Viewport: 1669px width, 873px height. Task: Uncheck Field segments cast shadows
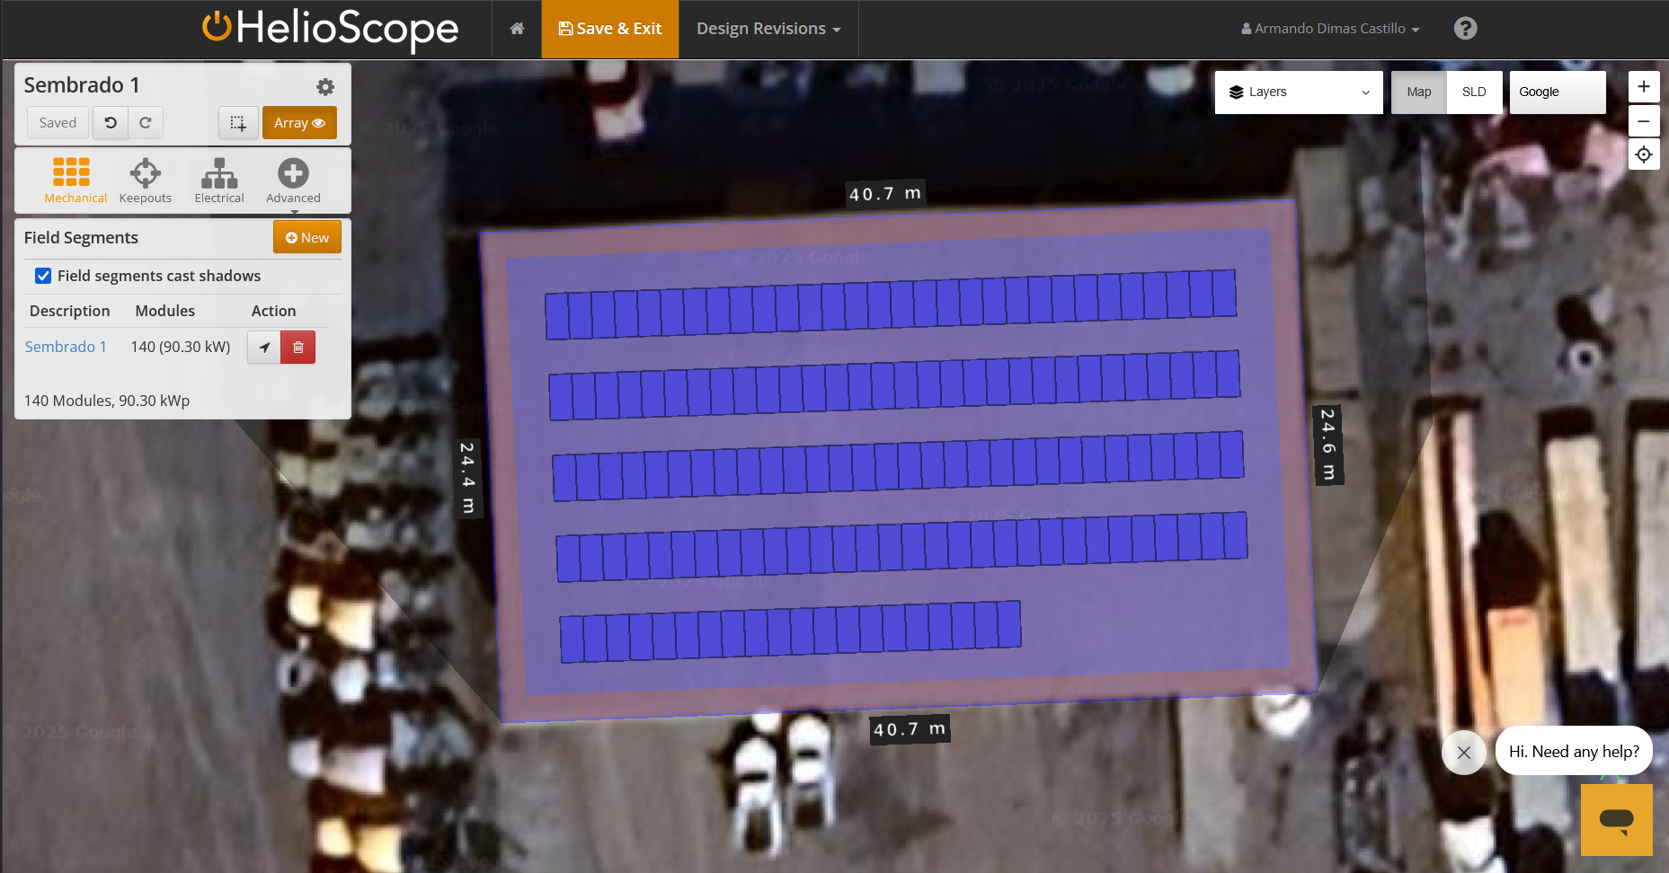tap(43, 276)
